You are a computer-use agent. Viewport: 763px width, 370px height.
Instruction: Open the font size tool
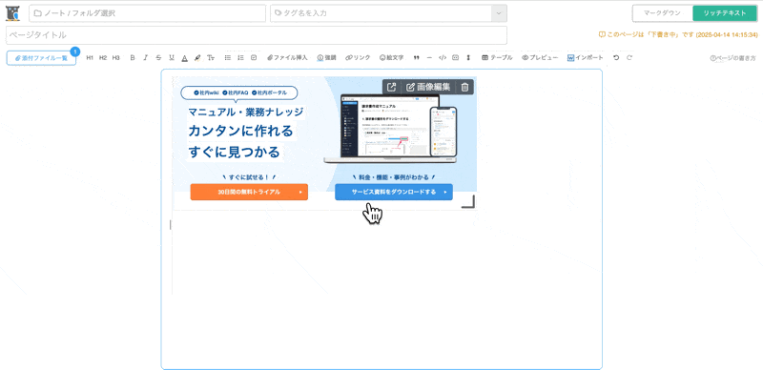211,57
